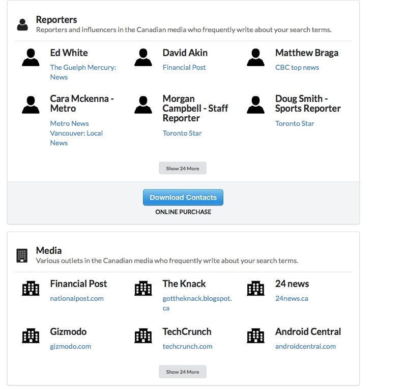
Task: Show 24 more reporters
Action: point(183,168)
